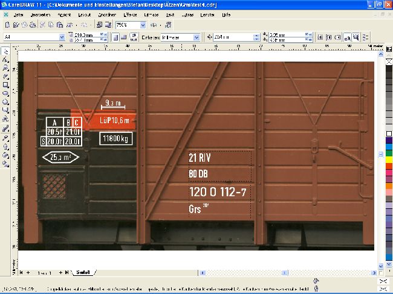The image size is (393, 294).
Task: Select the Seite1 page tab
Action: click(x=83, y=273)
